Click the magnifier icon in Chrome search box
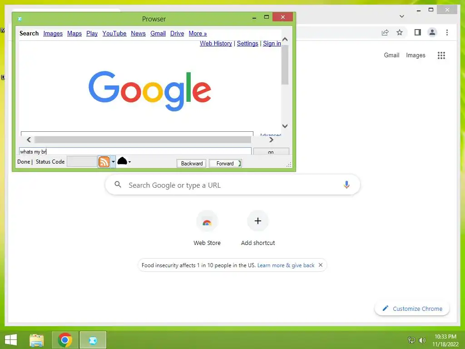 pyautogui.click(x=118, y=184)
